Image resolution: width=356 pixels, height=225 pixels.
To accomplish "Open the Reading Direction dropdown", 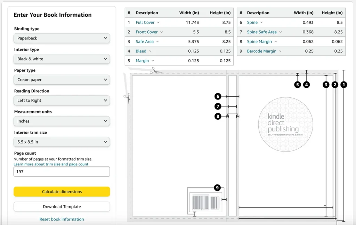I will click(62, 100).
